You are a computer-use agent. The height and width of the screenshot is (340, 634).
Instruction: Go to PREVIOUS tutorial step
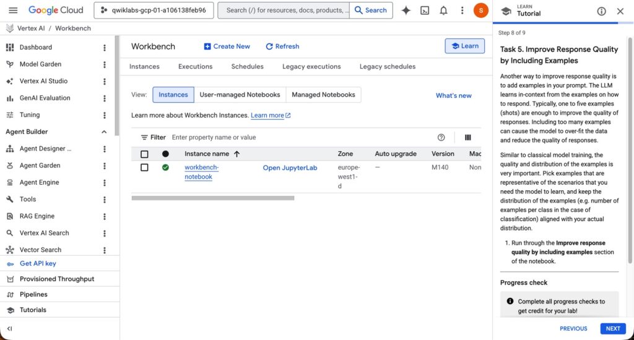573,329
